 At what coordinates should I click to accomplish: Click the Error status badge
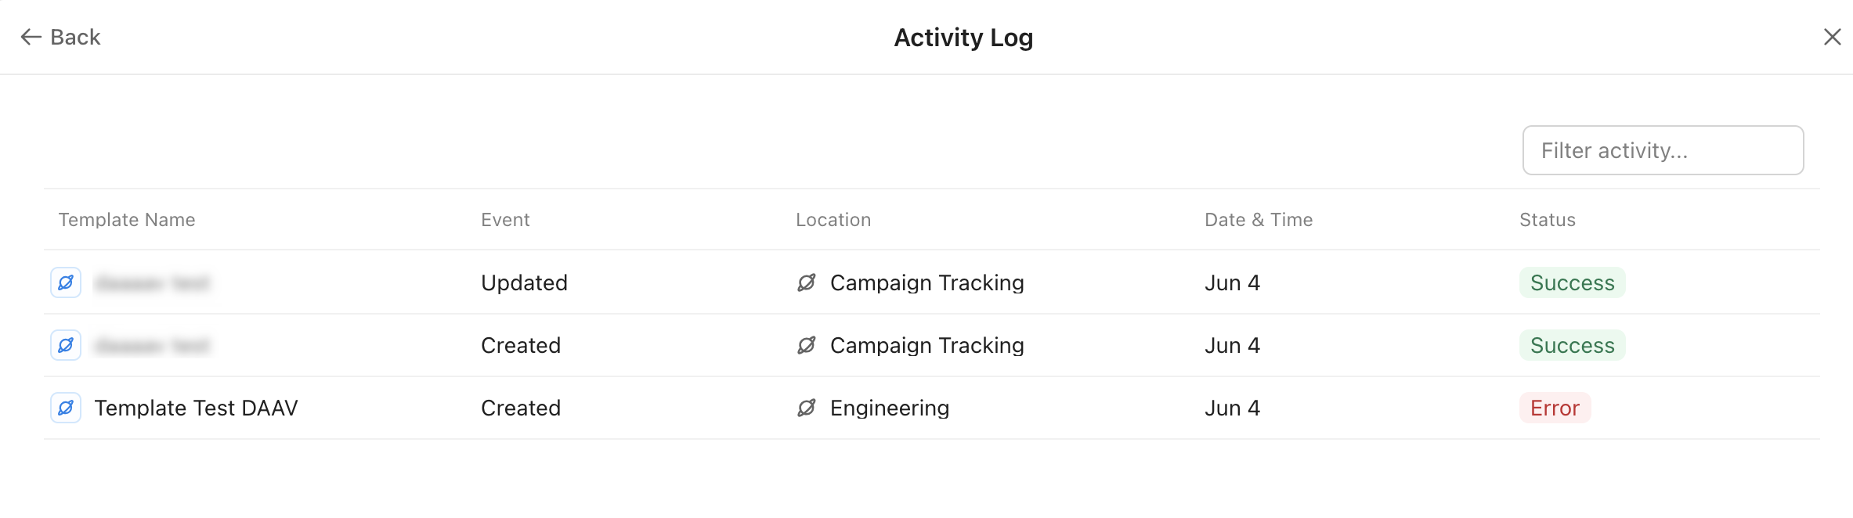pos(1555,408)
